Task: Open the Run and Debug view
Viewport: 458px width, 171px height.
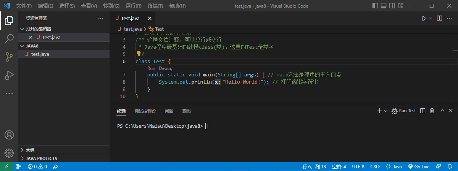Action: pos(9,75)
